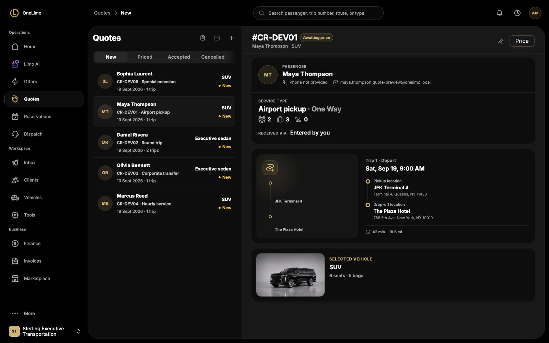This screenshot has height=343, width=549.
Task: Open Olivia Bennett quote CR-DEV03
Action: pyautogui.click(x=164, y=173)
